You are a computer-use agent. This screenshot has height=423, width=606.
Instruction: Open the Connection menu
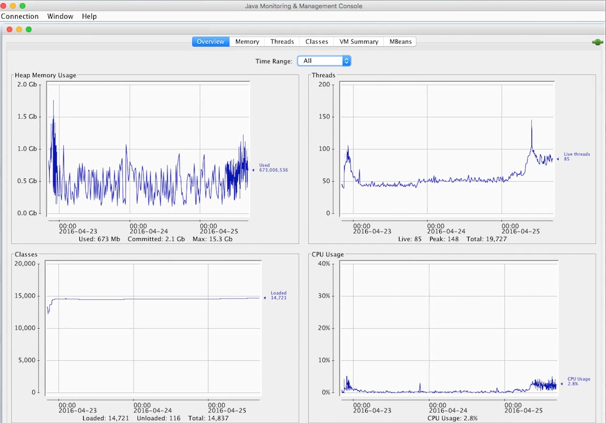(20, 16)
